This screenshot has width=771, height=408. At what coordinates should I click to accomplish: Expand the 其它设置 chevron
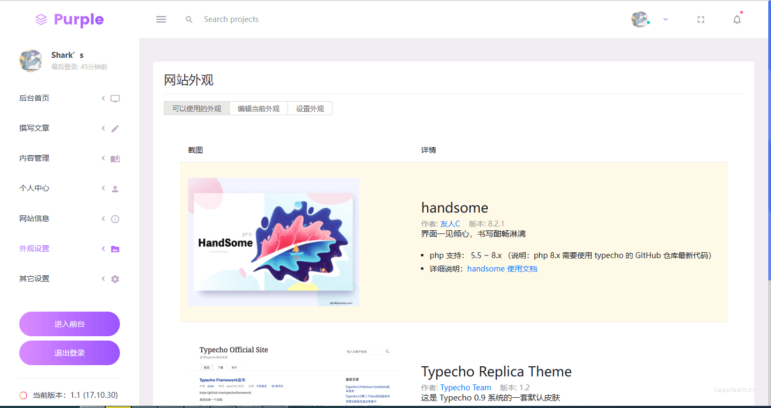103,278
